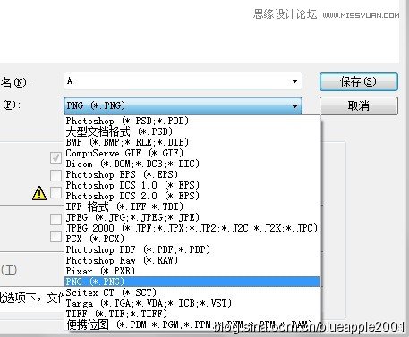Click the 取消 cancel button

359,105
